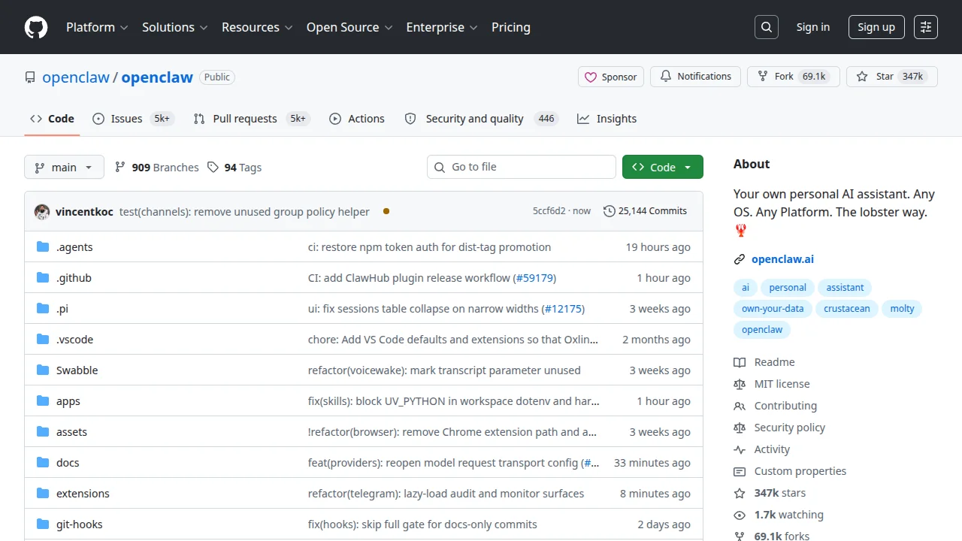The width and height of the screenshot is (962, 541).
Task: Open the command palette icon
Action: 925,27
